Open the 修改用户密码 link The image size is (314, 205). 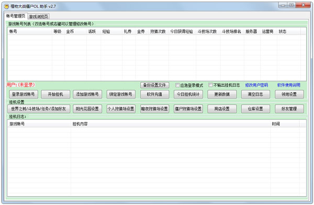point(256,85)
